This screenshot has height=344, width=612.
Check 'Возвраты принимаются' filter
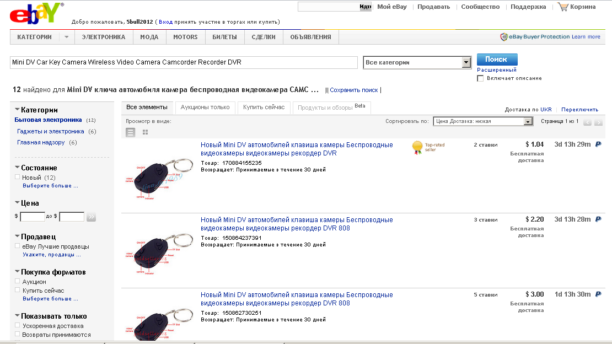(17, 334)
